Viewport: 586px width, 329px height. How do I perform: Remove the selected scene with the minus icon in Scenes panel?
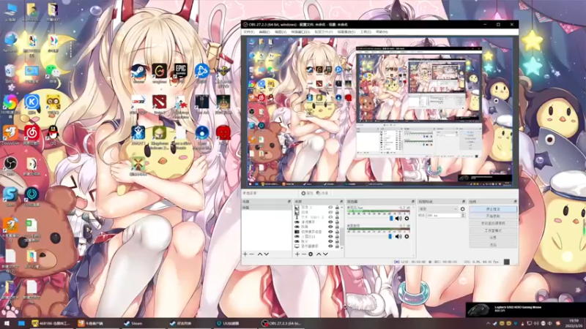coord(251,254)
